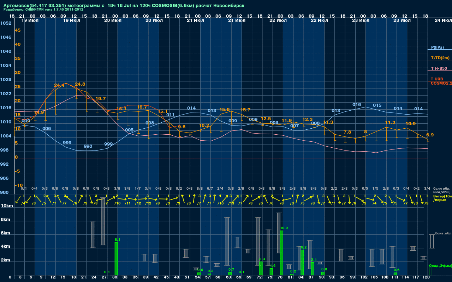
Task: Click the 'Конв.обл.' legend label
Action: (x=443, y=233)
